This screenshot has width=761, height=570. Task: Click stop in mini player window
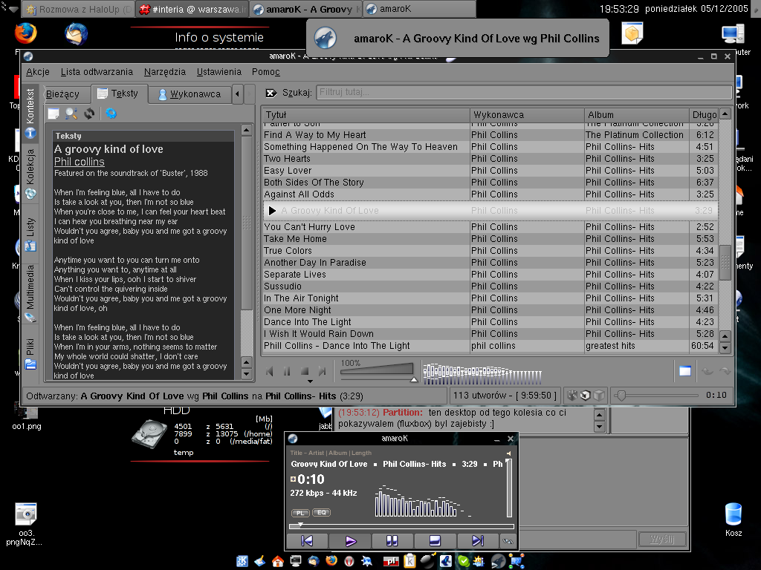pyautogui.click(x=435, y=540)
